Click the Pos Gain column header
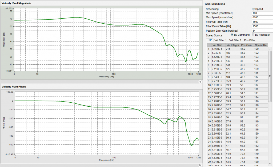The image size is (273, 167). [x=246, y=45]
